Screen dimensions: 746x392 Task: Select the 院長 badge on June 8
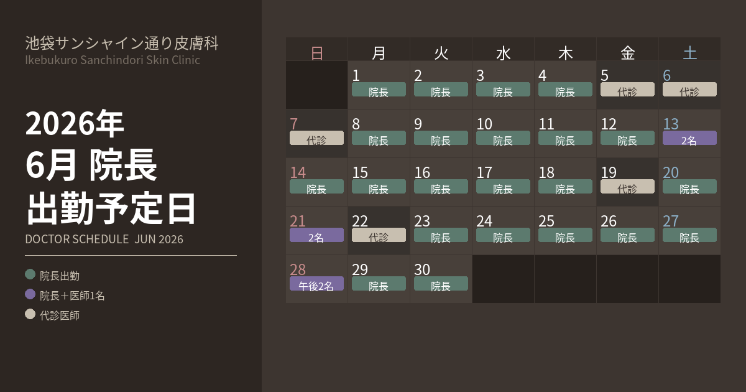(379, 138)
